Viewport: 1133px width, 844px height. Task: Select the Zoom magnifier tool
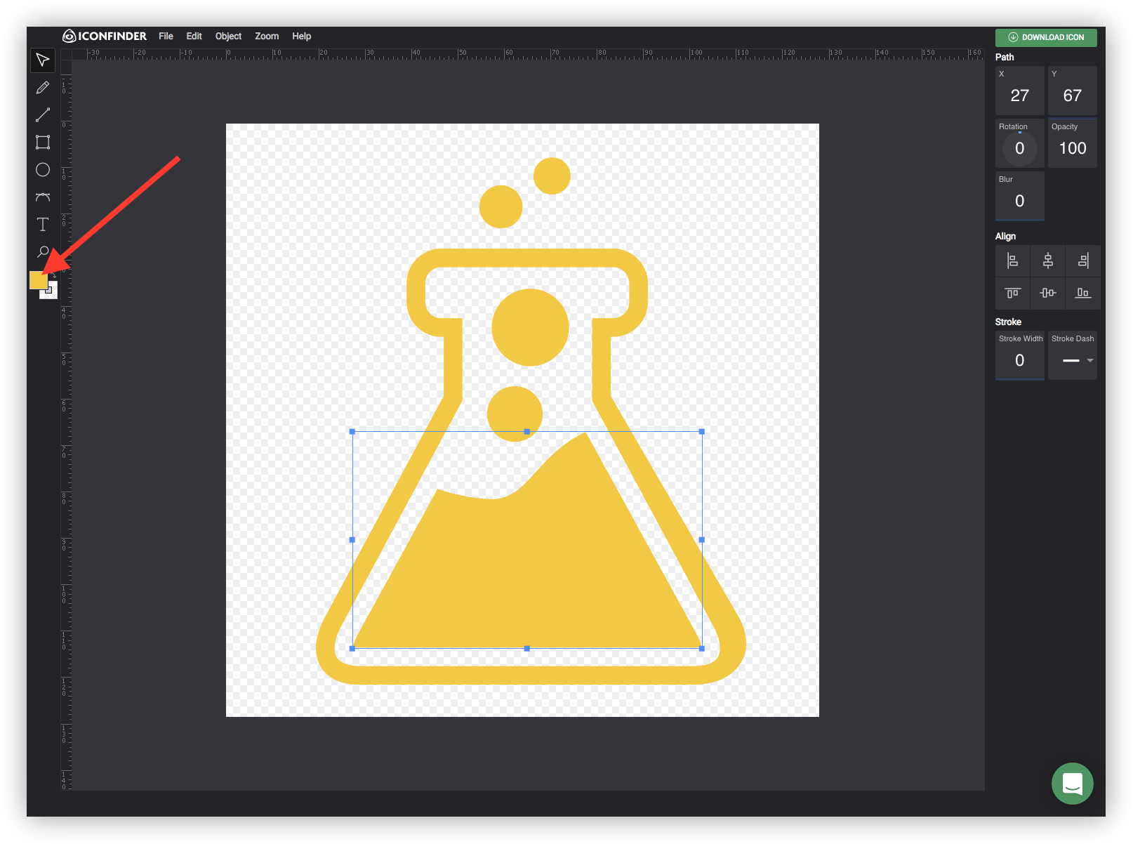42,252
